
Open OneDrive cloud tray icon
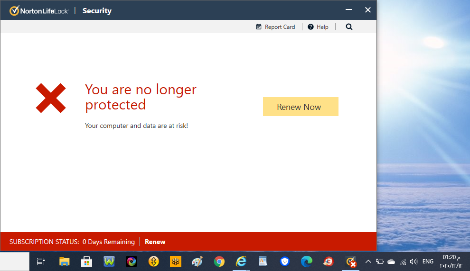click(x=391, y=262)
